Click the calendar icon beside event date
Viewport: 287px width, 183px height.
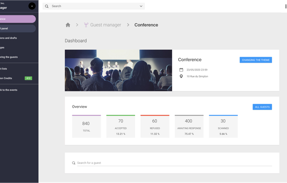tap(181, 70)
